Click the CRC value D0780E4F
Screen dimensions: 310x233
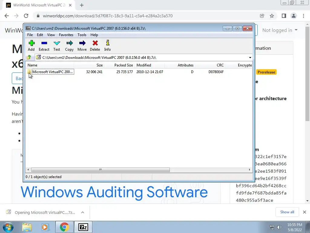216,72
